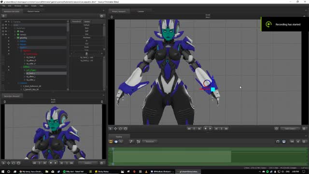The height and width of the screenshot is (174, 309).
Task: Open Animation Set Editor settings gear
Action: (102, 16)
